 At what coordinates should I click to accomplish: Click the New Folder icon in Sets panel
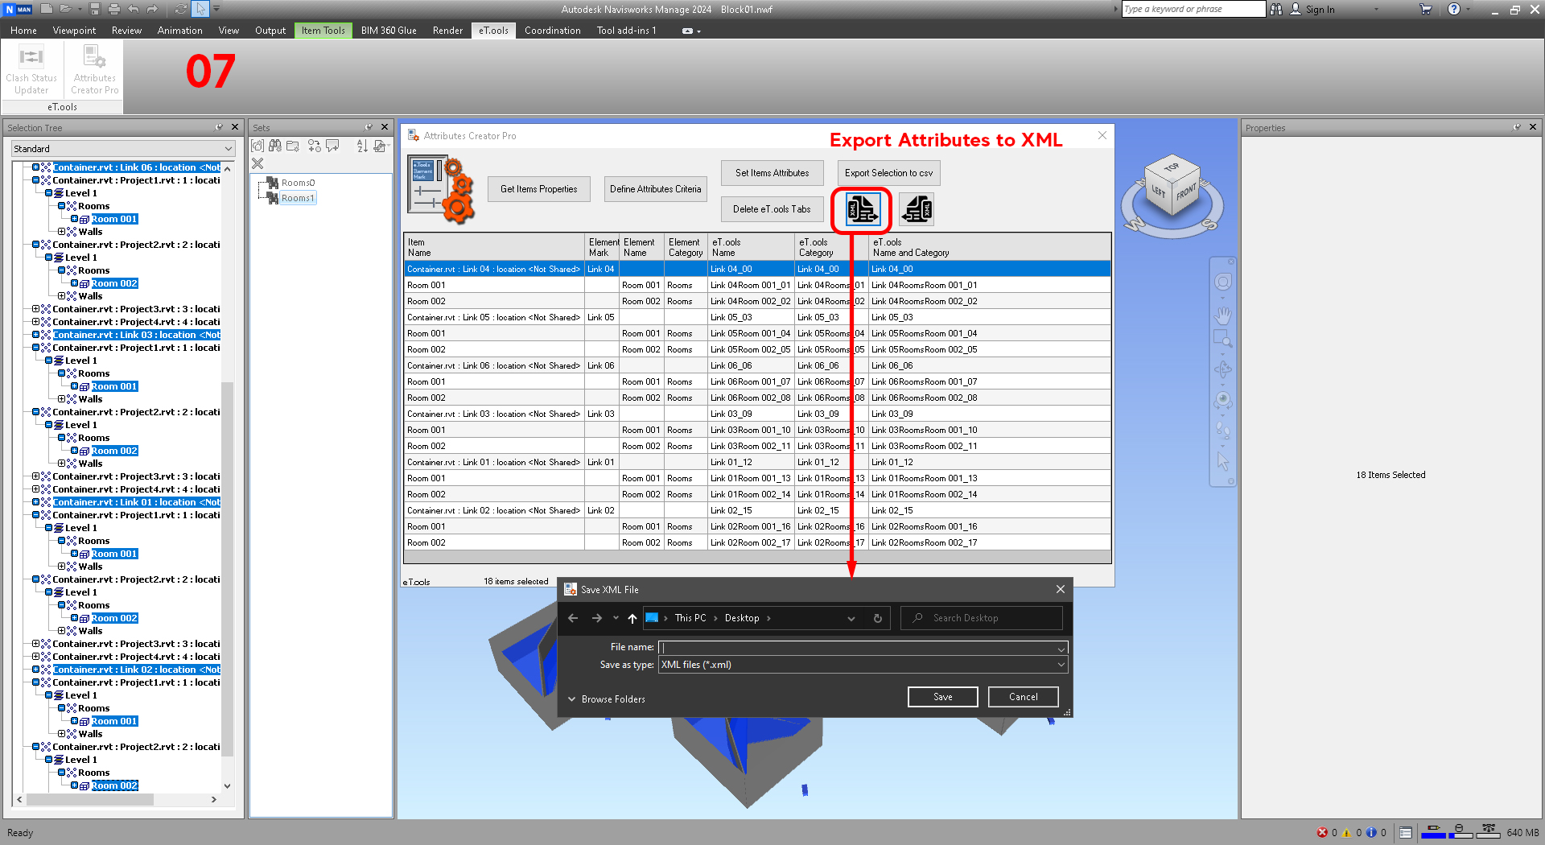tap(293, 146)
